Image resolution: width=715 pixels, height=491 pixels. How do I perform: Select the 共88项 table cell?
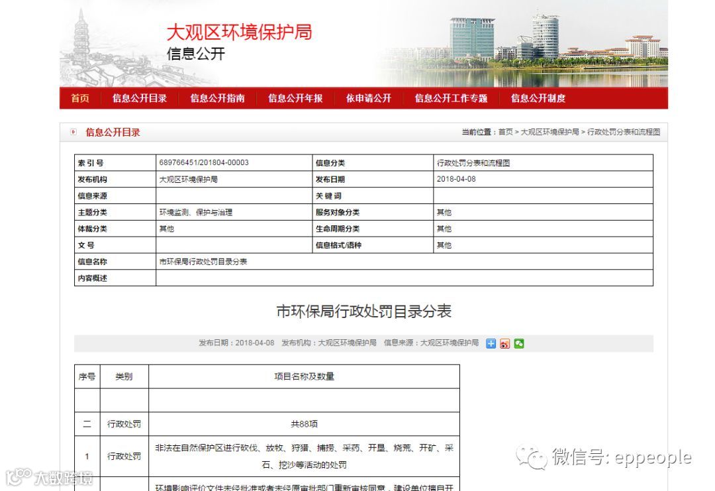(x=304, y=424)
